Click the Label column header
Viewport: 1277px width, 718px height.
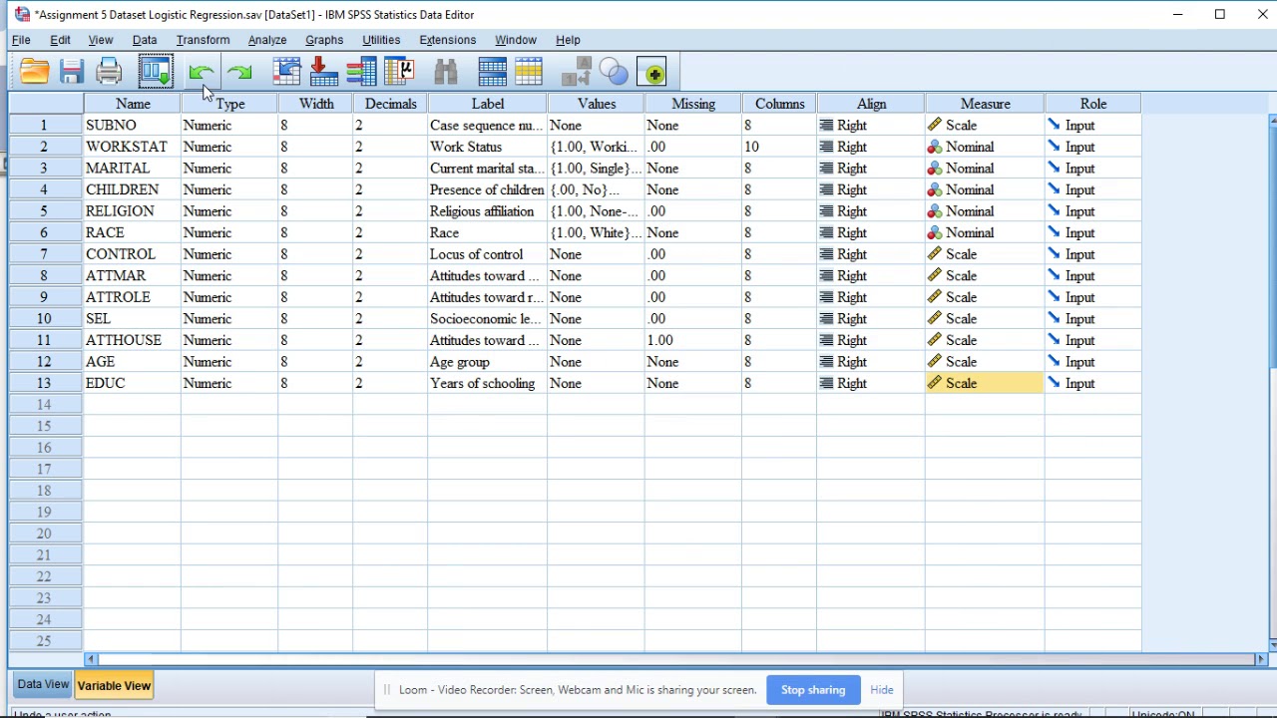coord(488,104)
